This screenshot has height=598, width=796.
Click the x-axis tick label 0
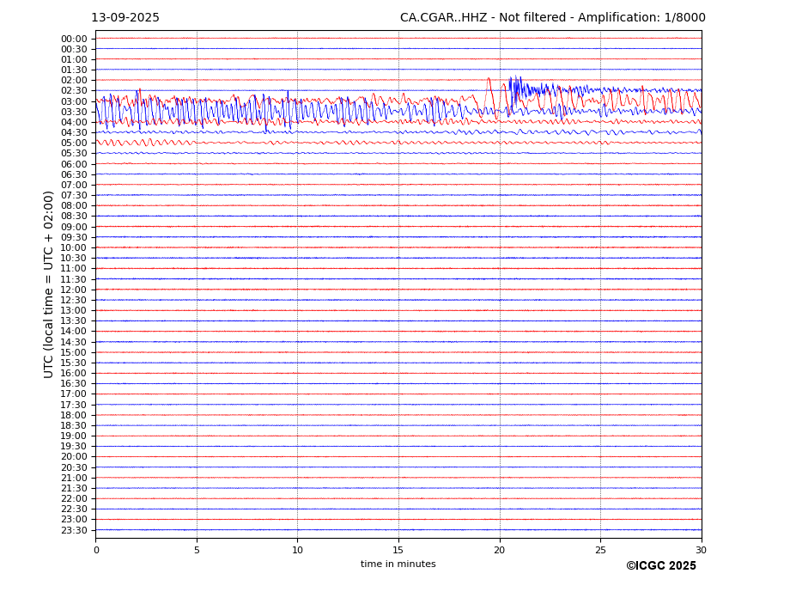tap(96, 550)
